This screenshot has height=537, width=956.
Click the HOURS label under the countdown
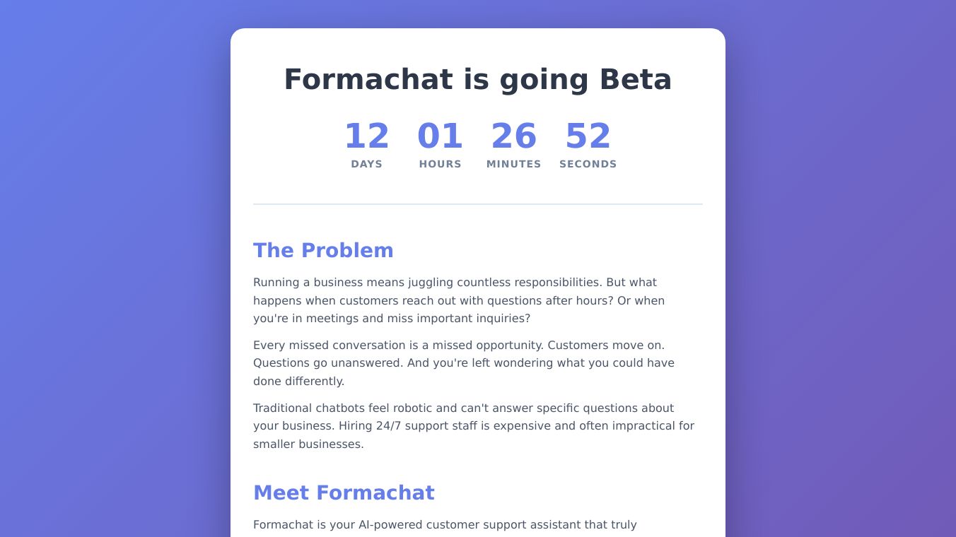pyautogui.click(x=440, y=164)
